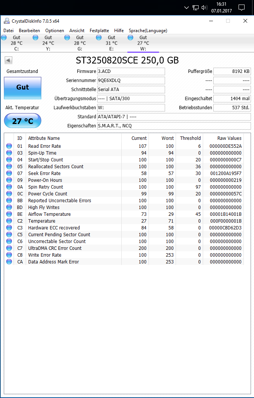The image size is (254, 398).
Task: Click the Standard field ATA/ATAPI-7
Action: pos(174,117)
